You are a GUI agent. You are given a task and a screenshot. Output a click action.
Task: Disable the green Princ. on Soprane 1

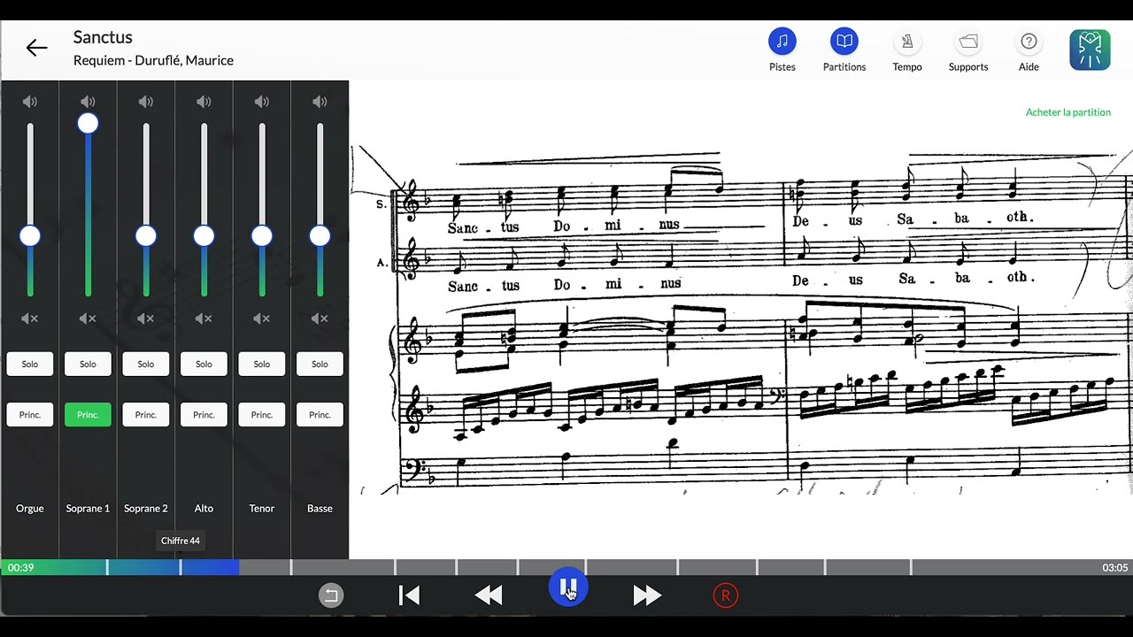(88, 415)
